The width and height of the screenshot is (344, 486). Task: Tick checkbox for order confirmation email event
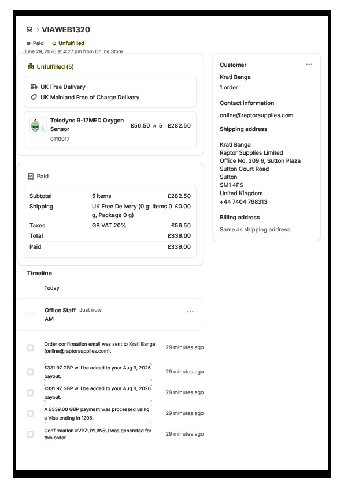click(31, 347)
